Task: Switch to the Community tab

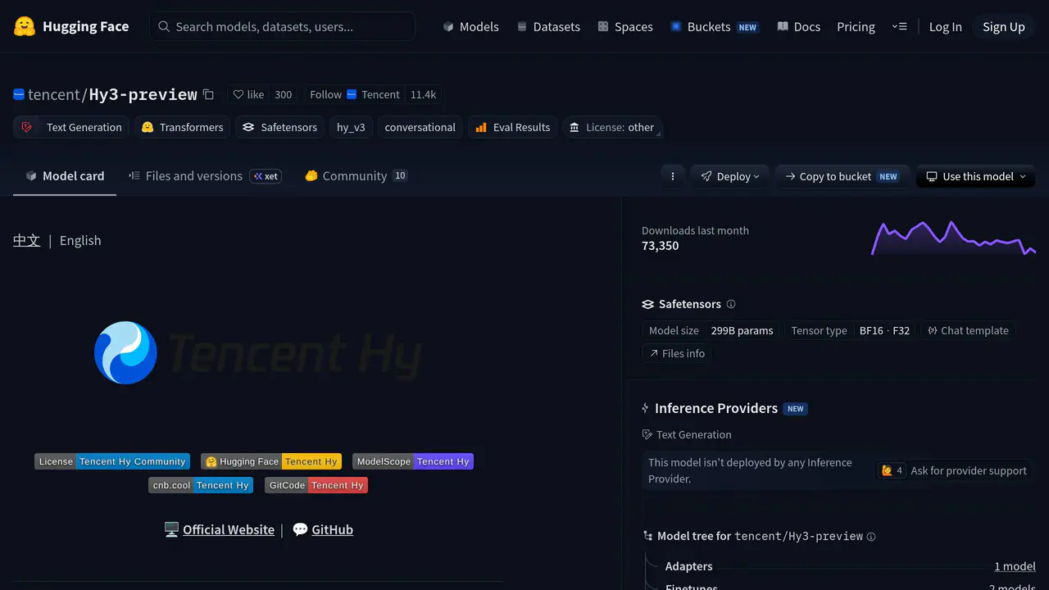Action: (x=356, y=175)
